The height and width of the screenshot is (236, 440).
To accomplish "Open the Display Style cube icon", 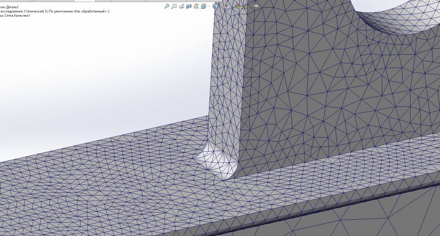I will (x=215, y=6).
